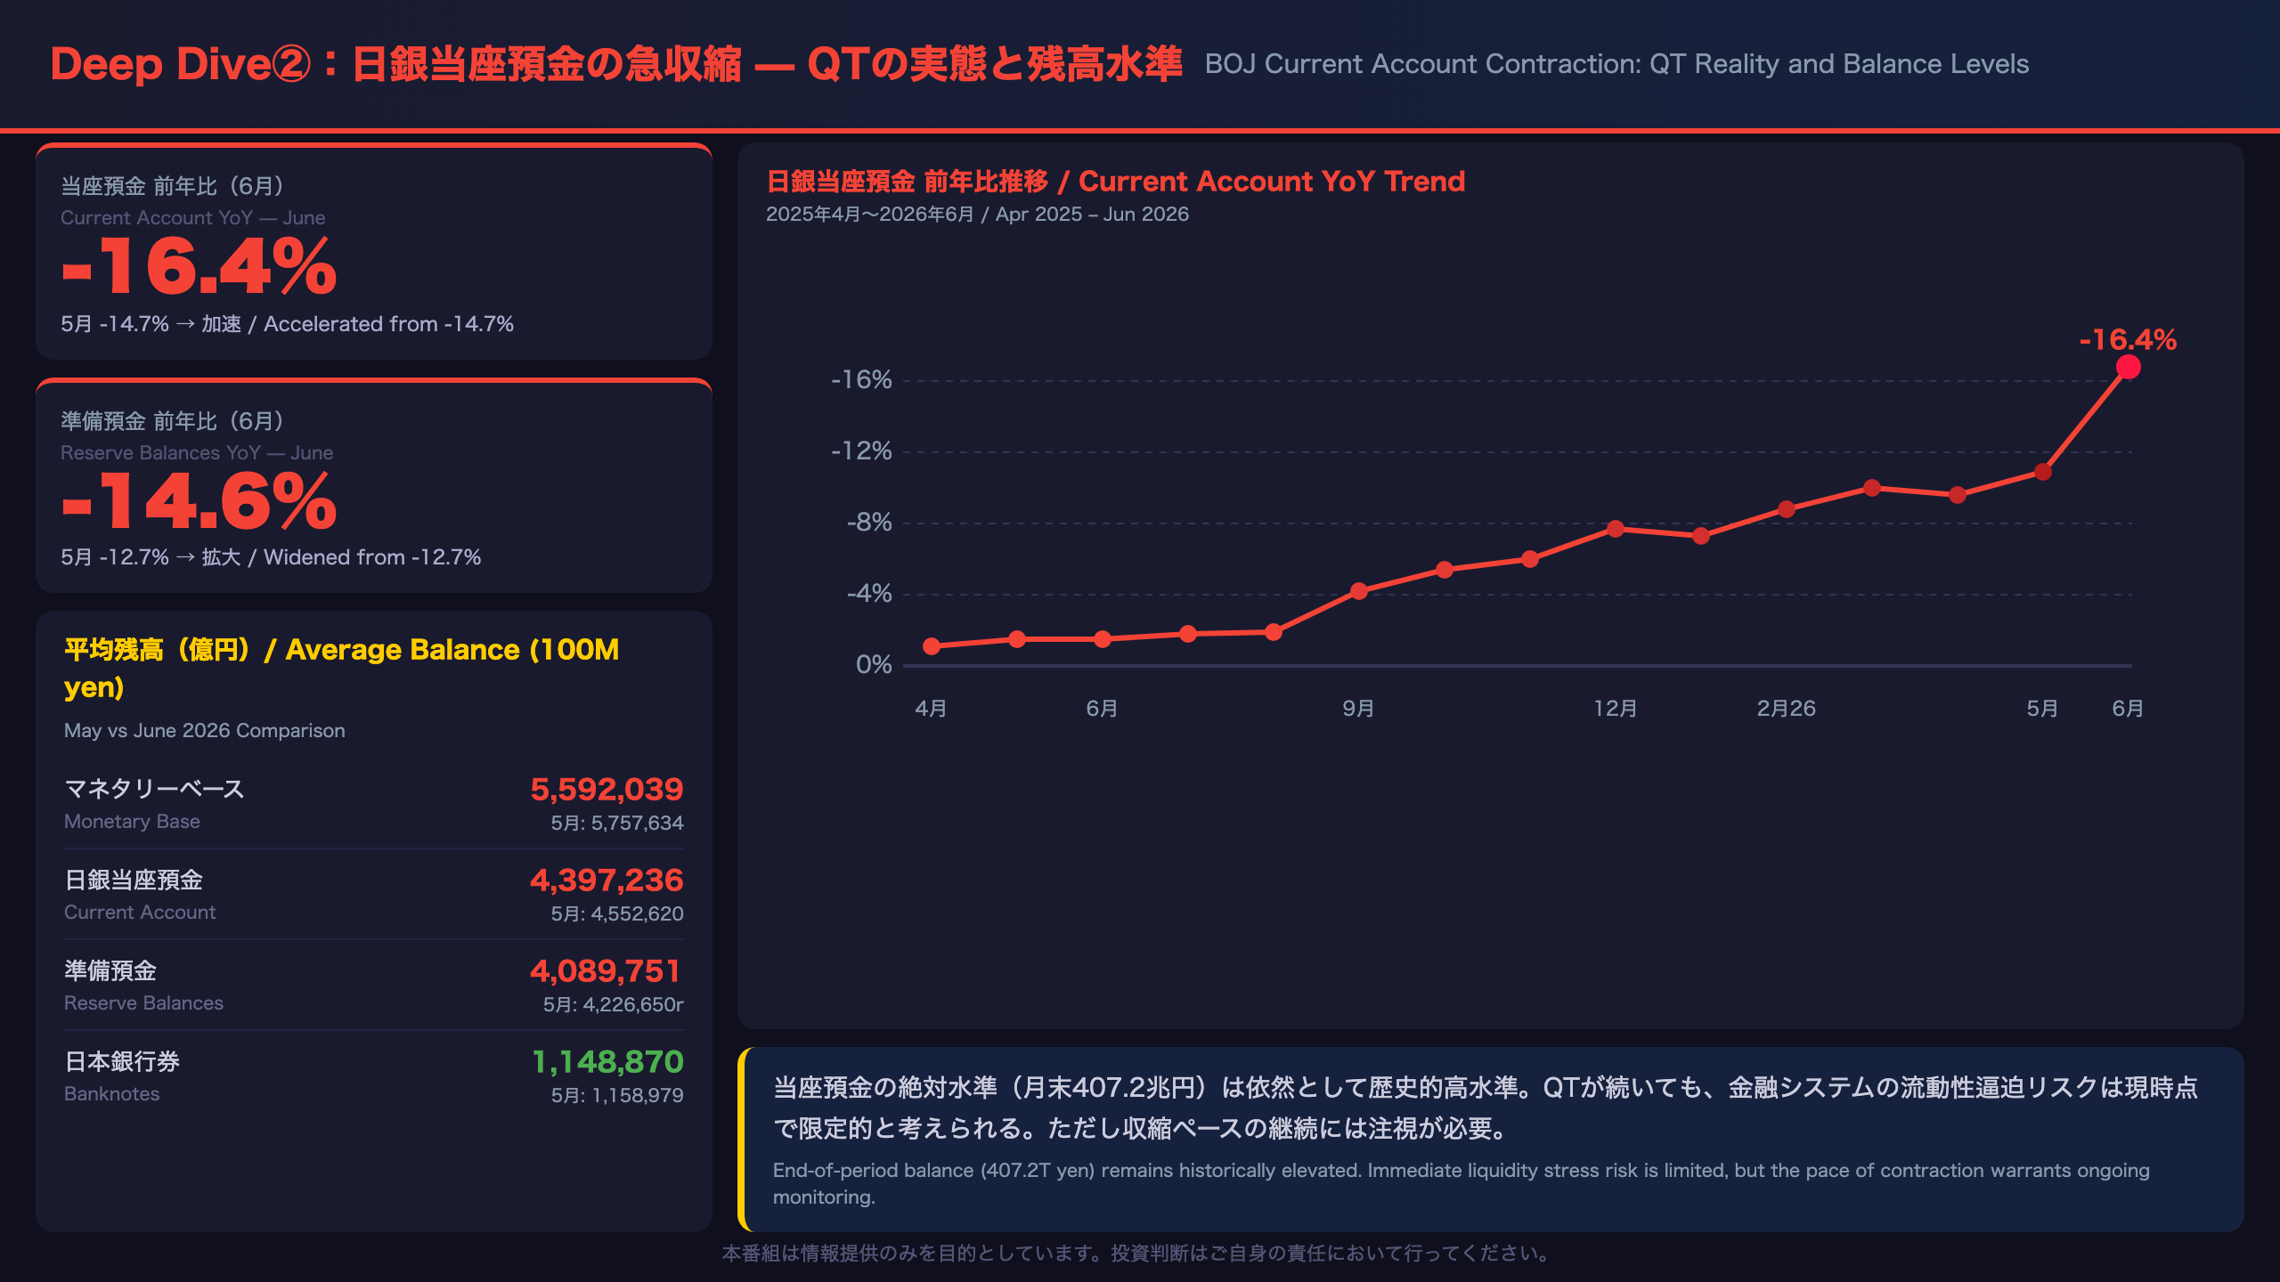Select the value 4,397,236
This screenshot has height=1282, width=2280.
607,880
